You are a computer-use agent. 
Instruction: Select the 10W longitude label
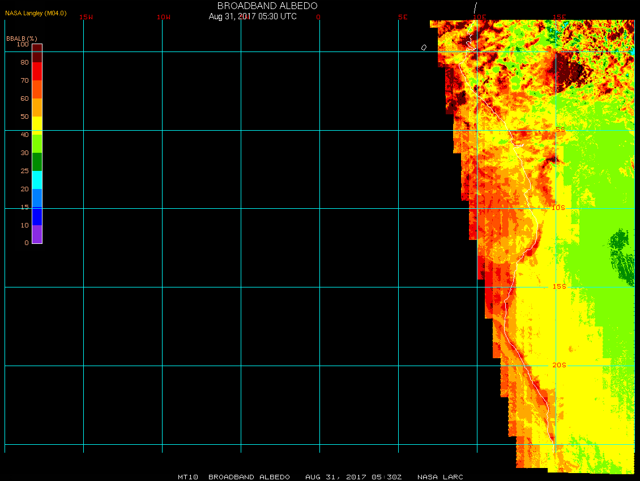click(x=164, y=17)
